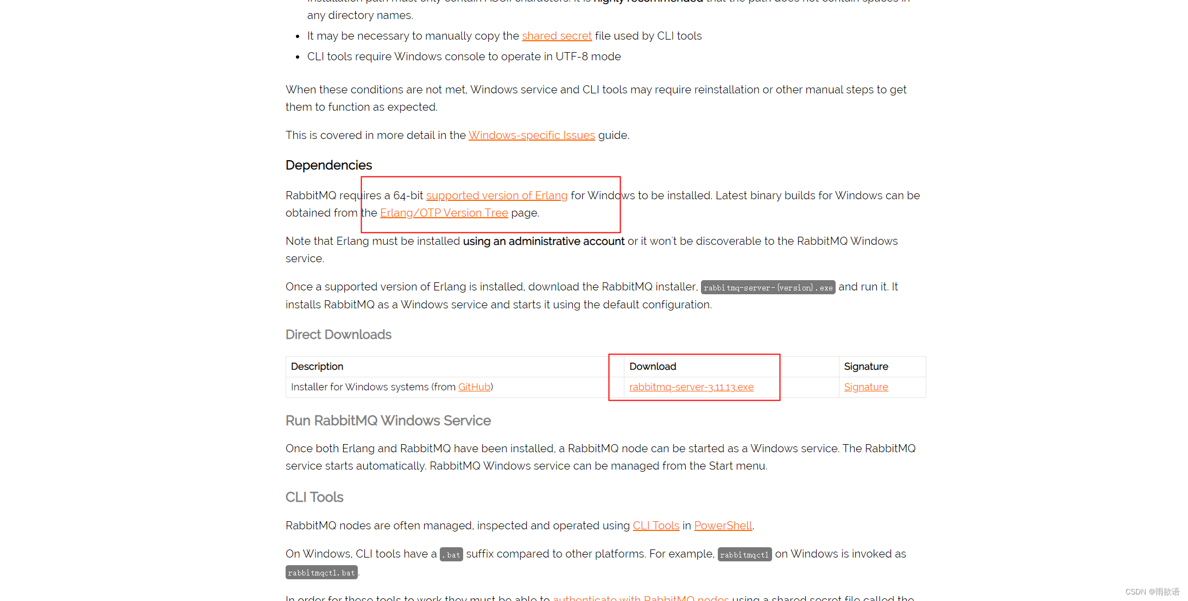
Task: Click the rabbitmqctl code snippet
Action: (x=744, y=554)
